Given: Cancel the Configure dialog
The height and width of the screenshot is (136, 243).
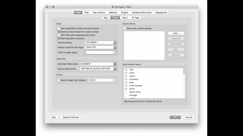Looking at the screenshot, I should (189, 117).
